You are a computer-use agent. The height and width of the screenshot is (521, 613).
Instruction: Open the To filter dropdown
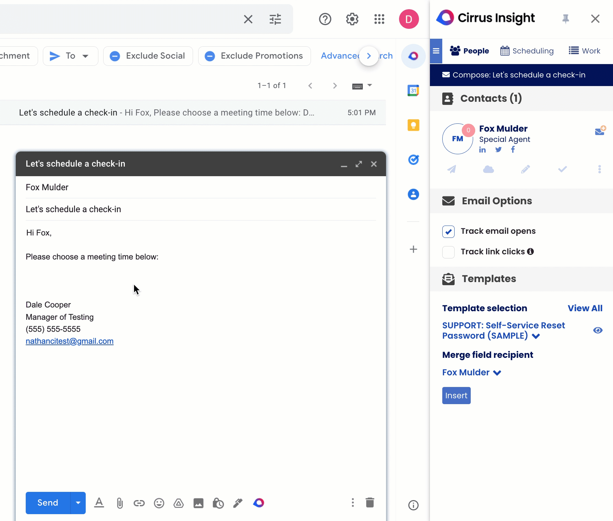70,56
